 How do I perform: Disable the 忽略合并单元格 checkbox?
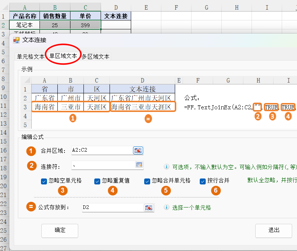click(x=147, y=181)
